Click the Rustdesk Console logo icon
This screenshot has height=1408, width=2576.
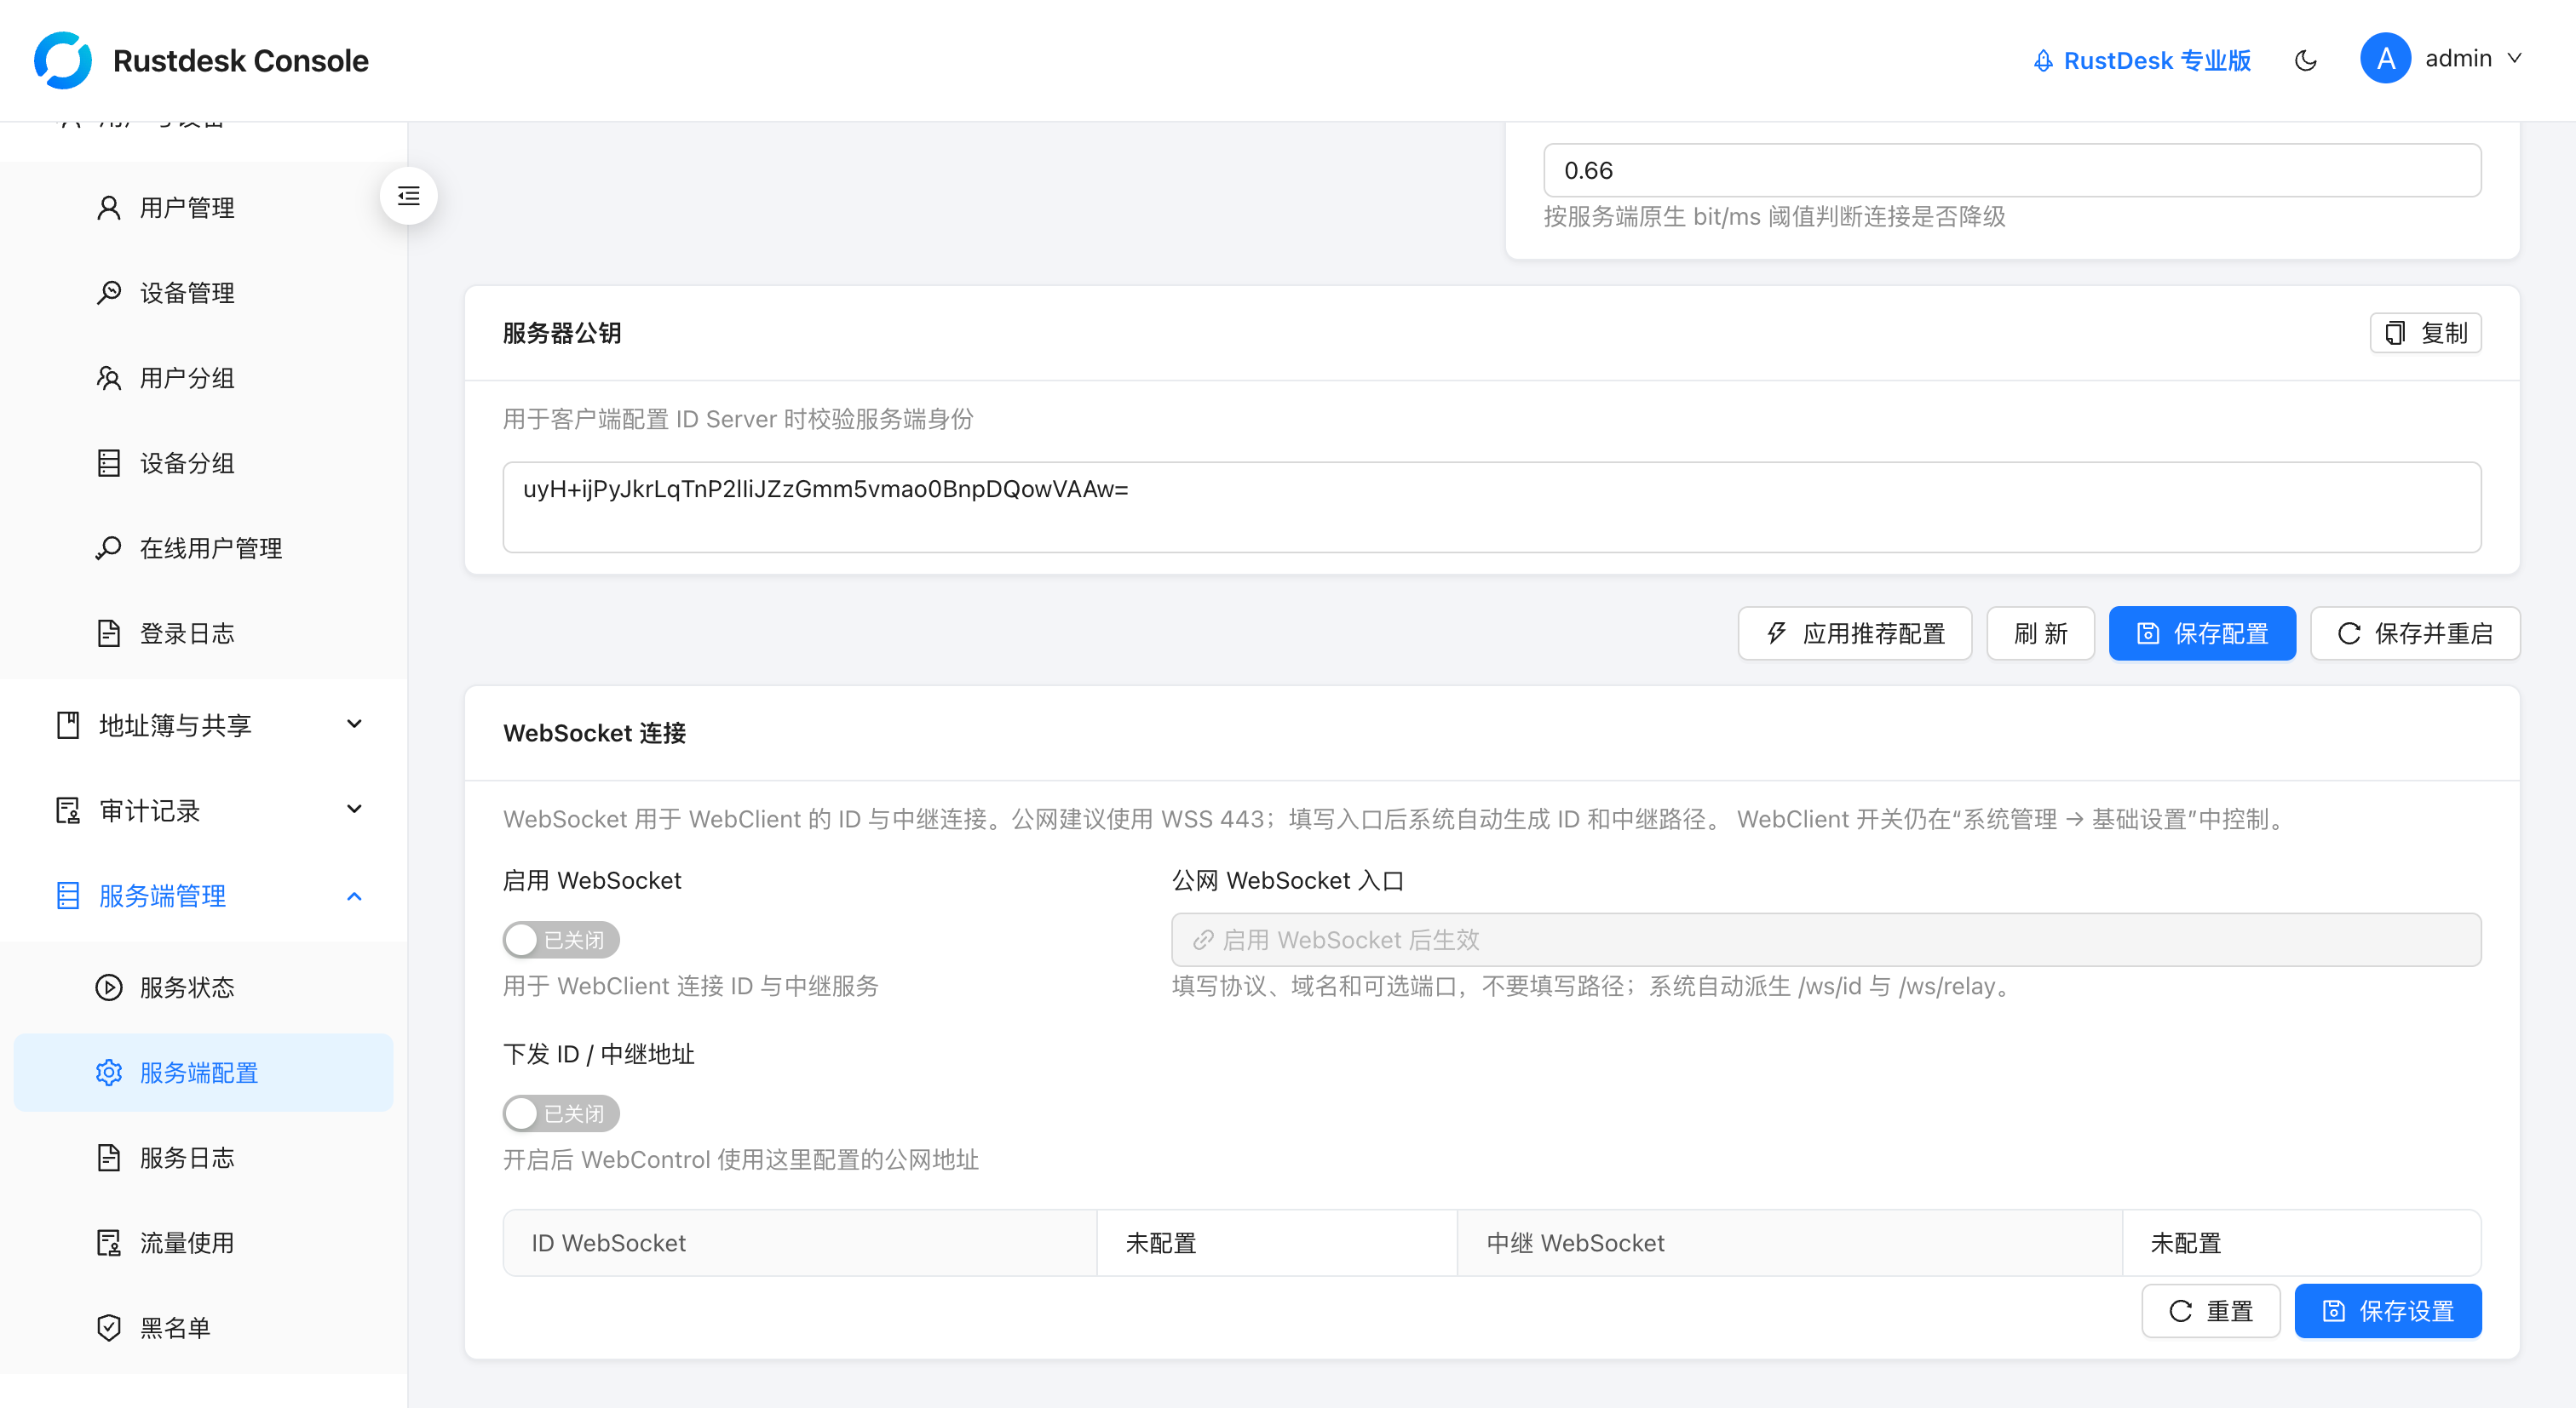click(63, 60)
